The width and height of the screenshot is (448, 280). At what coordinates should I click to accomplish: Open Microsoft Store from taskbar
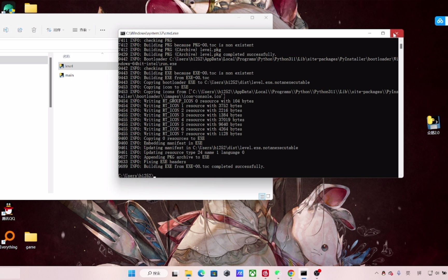(x=214, y=273)
